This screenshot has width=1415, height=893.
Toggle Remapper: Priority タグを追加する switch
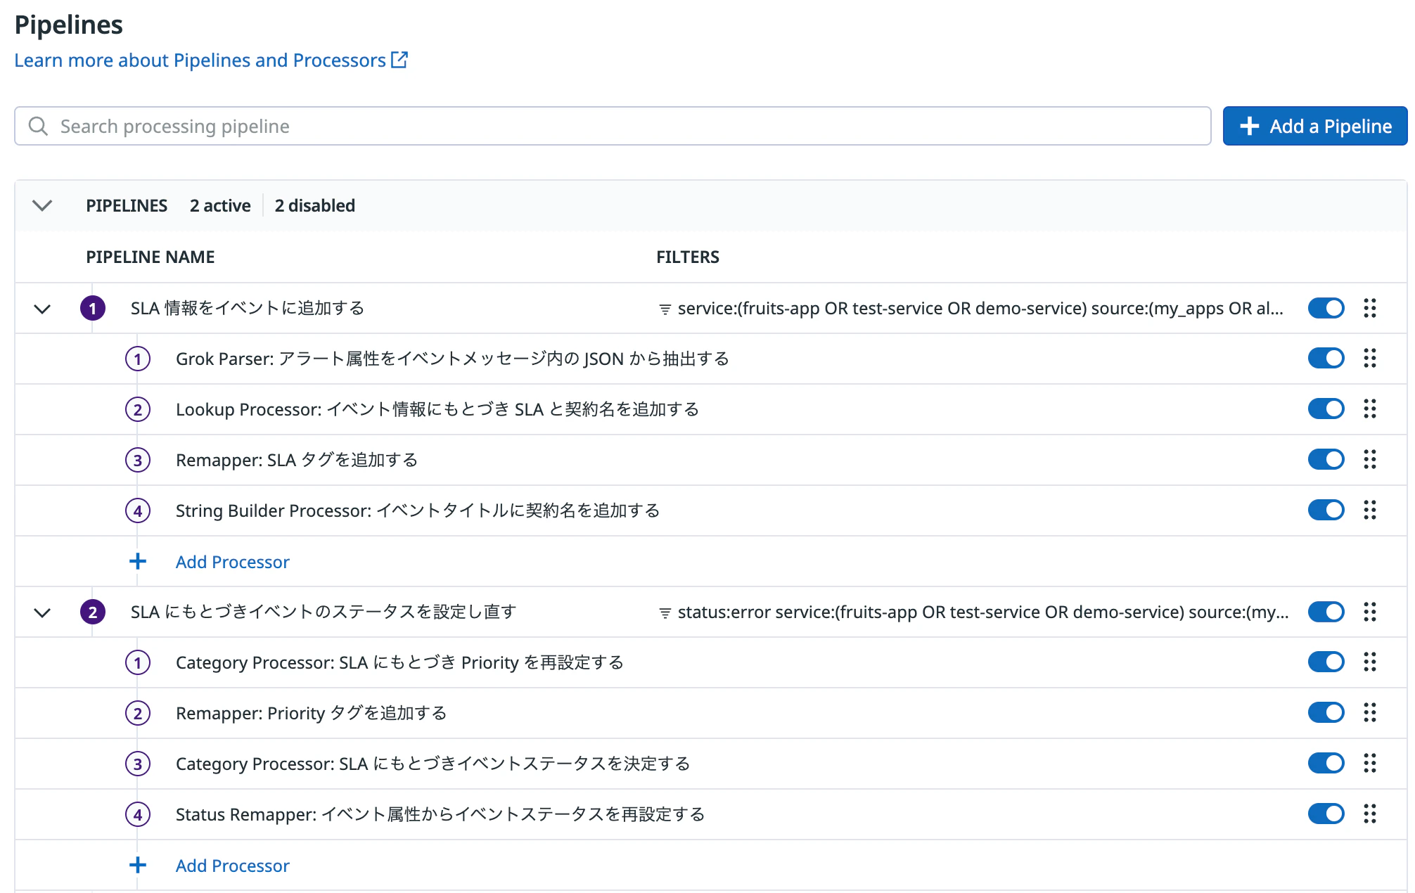(x=1326, y=713)
